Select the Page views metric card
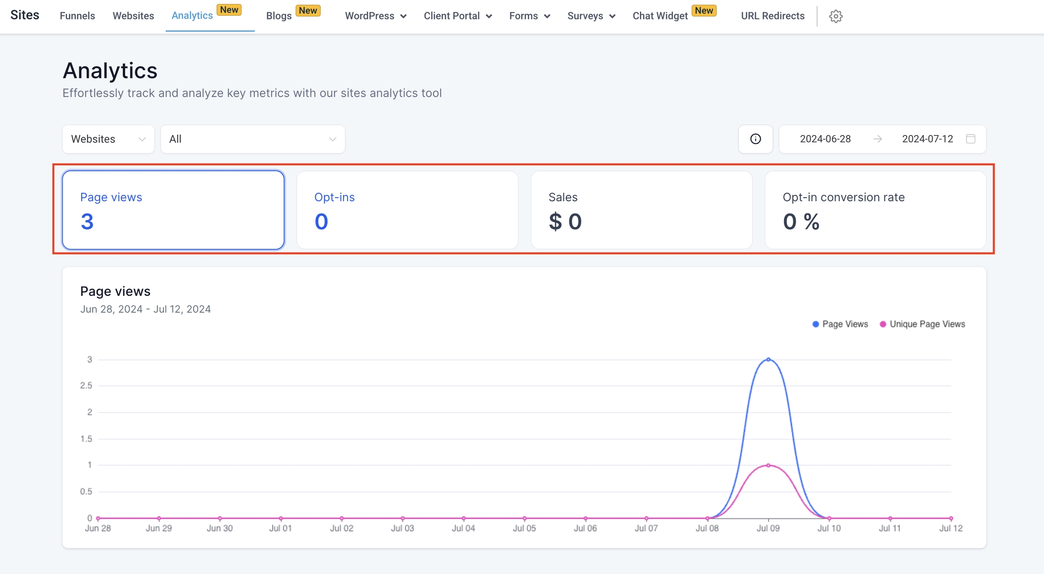 [x=173, y=210]
